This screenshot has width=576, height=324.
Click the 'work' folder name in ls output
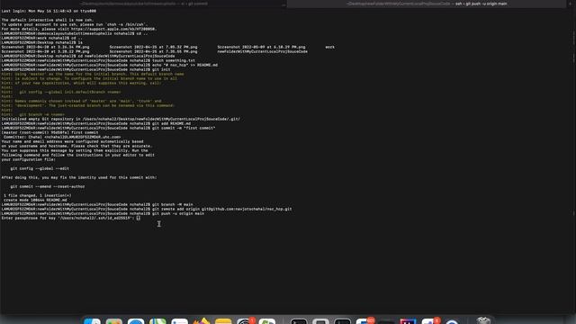(x=330, y=47)
